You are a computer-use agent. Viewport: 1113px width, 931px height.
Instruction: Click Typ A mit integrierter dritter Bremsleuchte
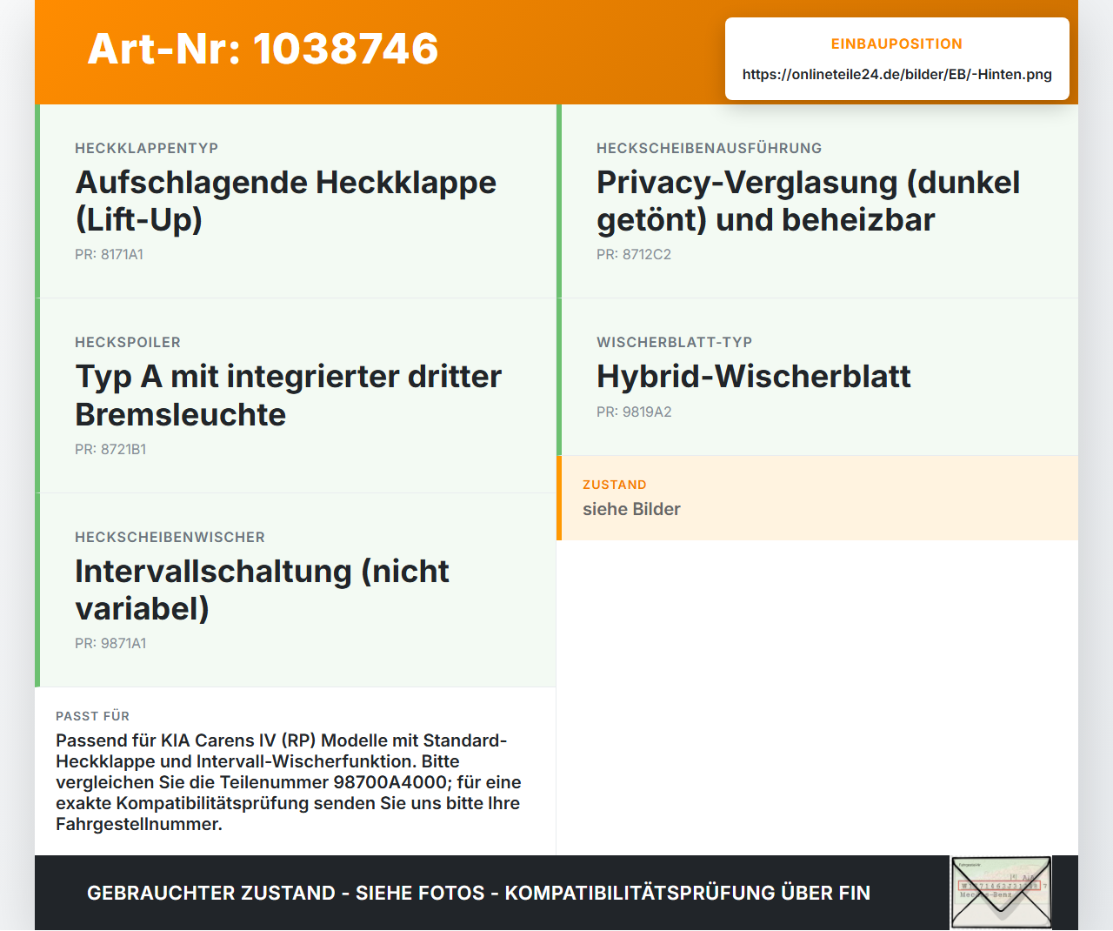[x=289, y=396]
